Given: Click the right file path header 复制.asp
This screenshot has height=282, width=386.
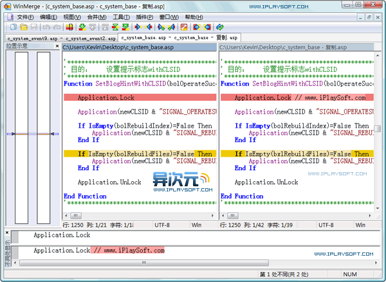Looking at the screenshot, I should coord(297,48).
